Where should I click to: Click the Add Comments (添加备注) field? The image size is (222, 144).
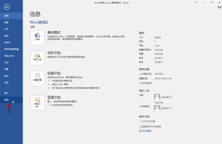(159, 62)
